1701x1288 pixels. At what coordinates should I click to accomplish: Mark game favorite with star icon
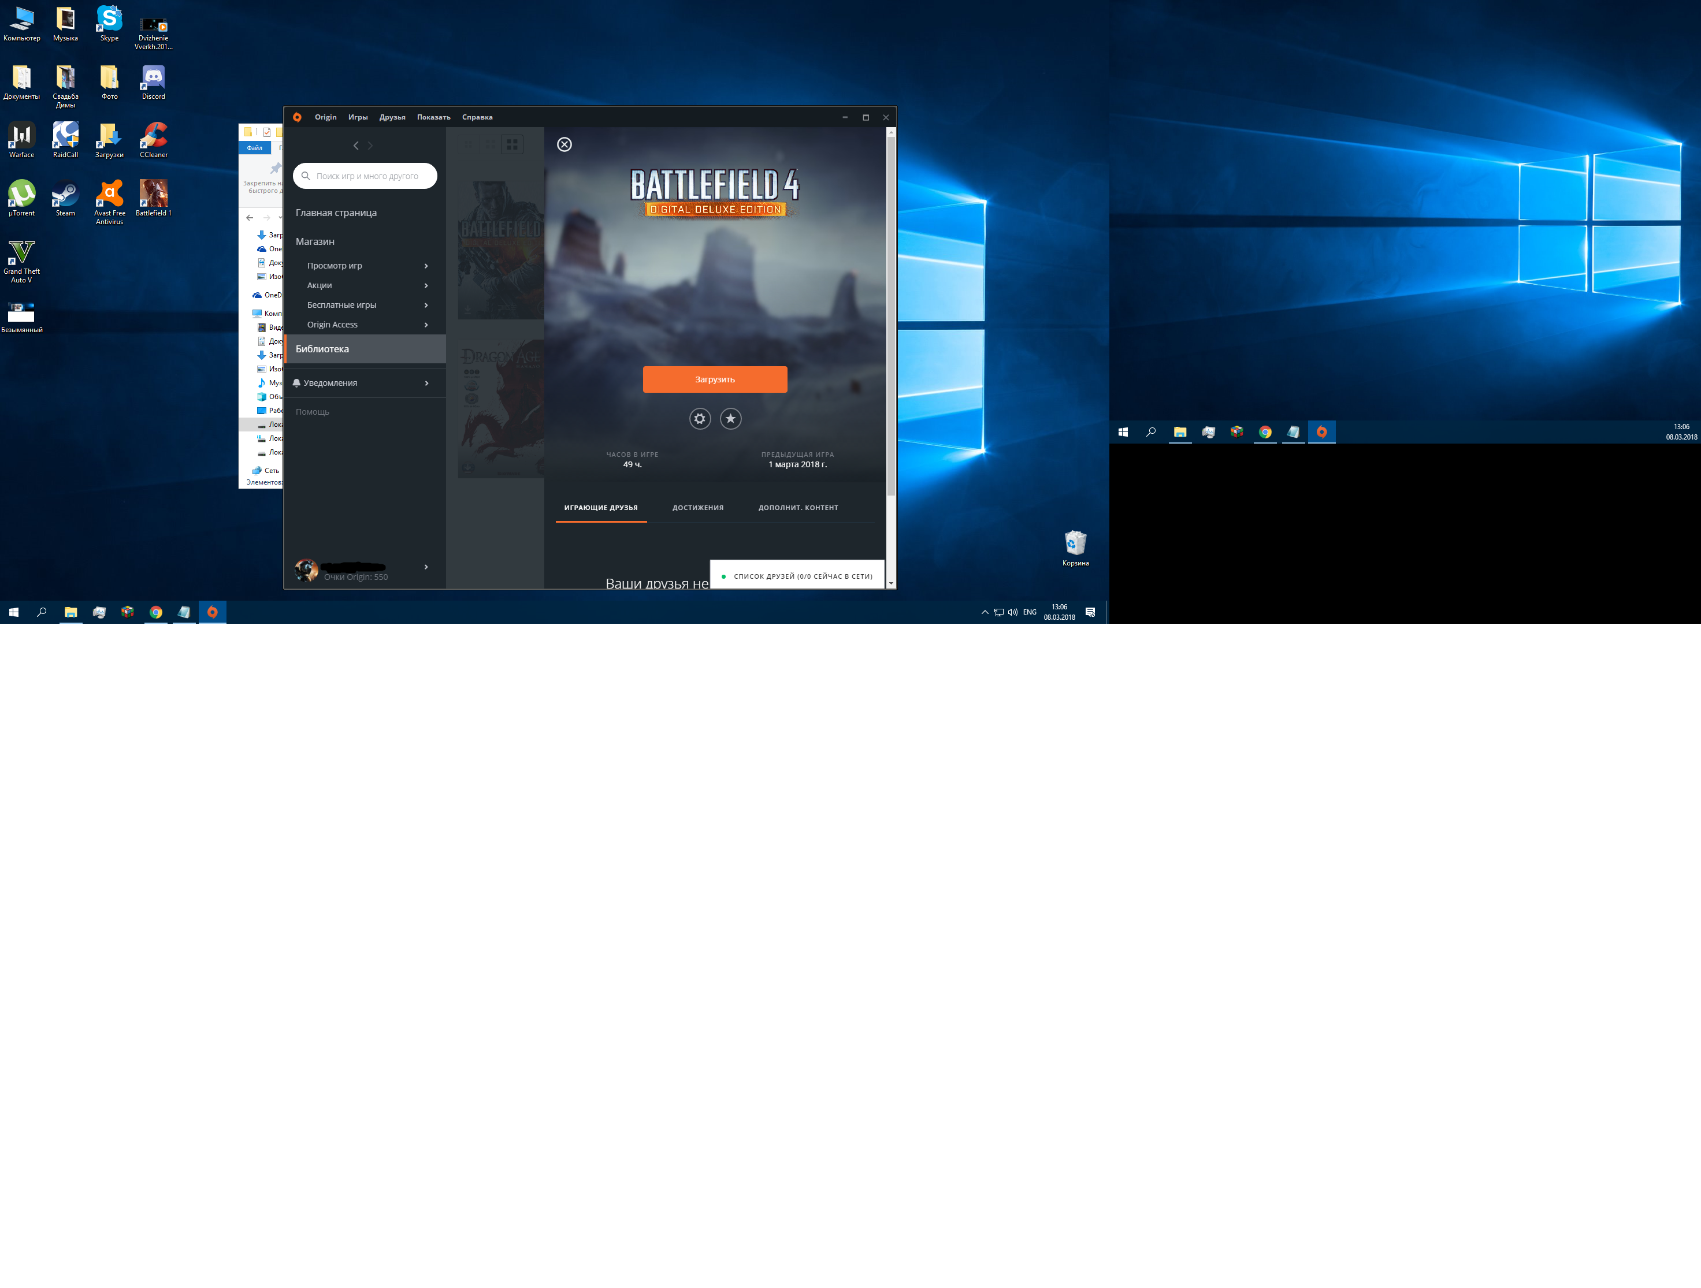tap(730, 419)
